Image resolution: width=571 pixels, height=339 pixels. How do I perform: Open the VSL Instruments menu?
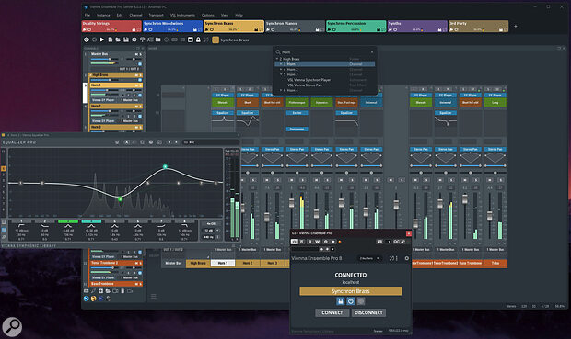tap(182, 15)
